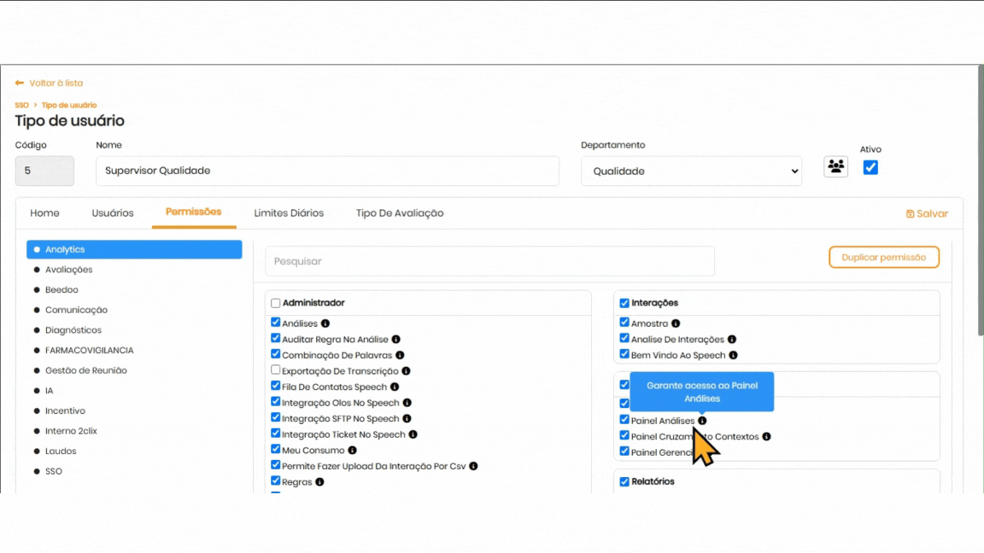
Task: Click info icon beside Combinação De Palavras
Action: [400, 355]
